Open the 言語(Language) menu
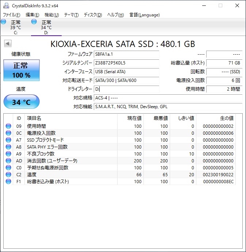Screen dimensions: 246x252 145,15
